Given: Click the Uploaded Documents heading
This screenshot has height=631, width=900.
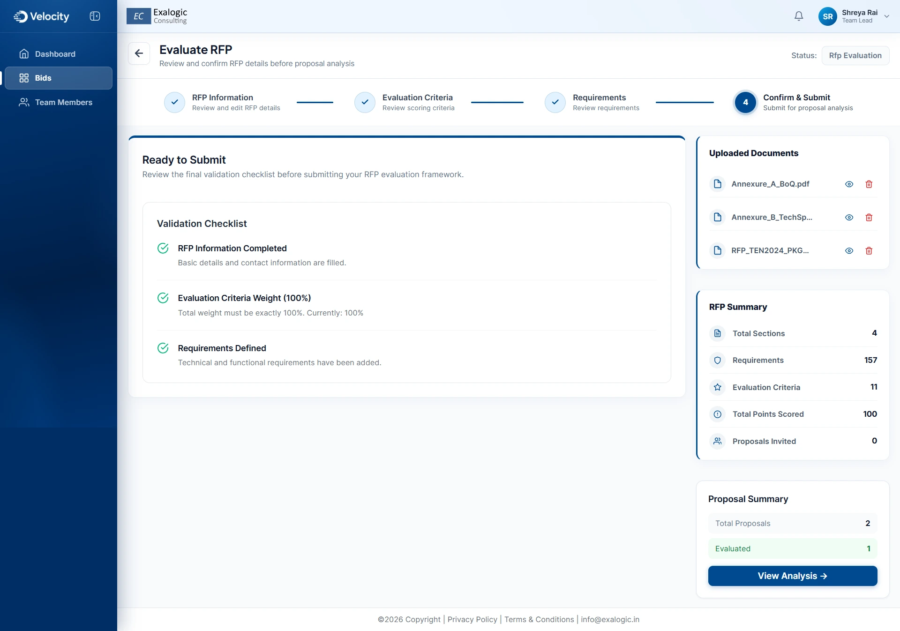Looking at the screenshot, I should point(753,153).
